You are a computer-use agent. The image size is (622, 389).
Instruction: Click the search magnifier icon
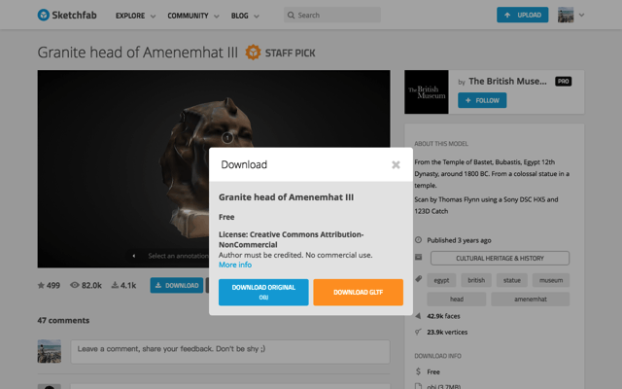point(291,16)
